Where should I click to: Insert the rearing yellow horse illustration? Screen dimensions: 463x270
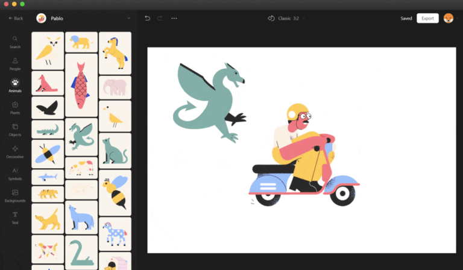[x=115, y=53]
